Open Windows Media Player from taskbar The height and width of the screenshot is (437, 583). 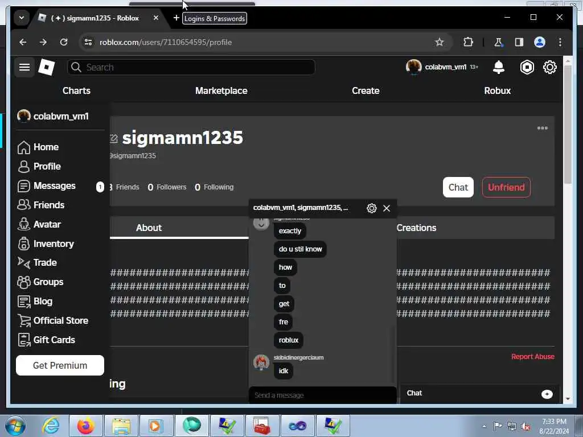(x=156, y=426)
